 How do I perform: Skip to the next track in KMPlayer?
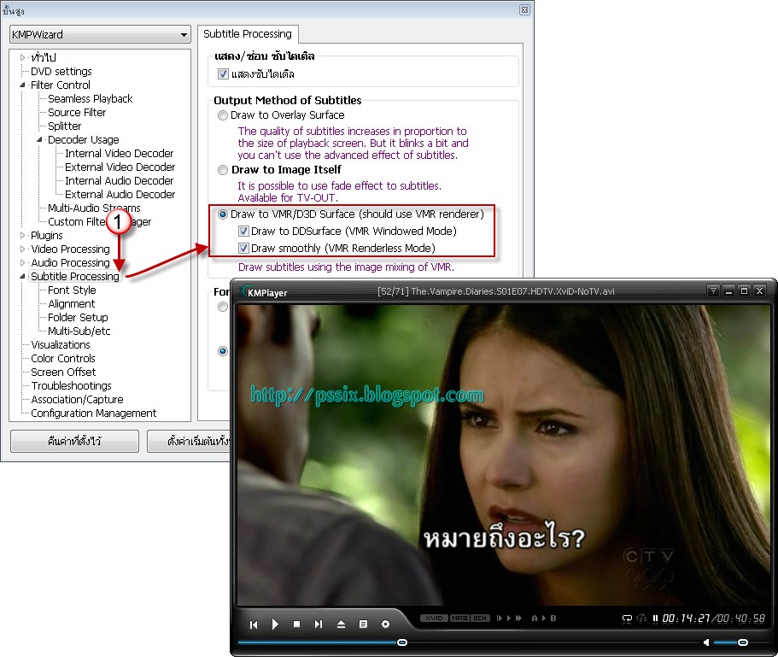pyautogui.click(x=319, y=625)
